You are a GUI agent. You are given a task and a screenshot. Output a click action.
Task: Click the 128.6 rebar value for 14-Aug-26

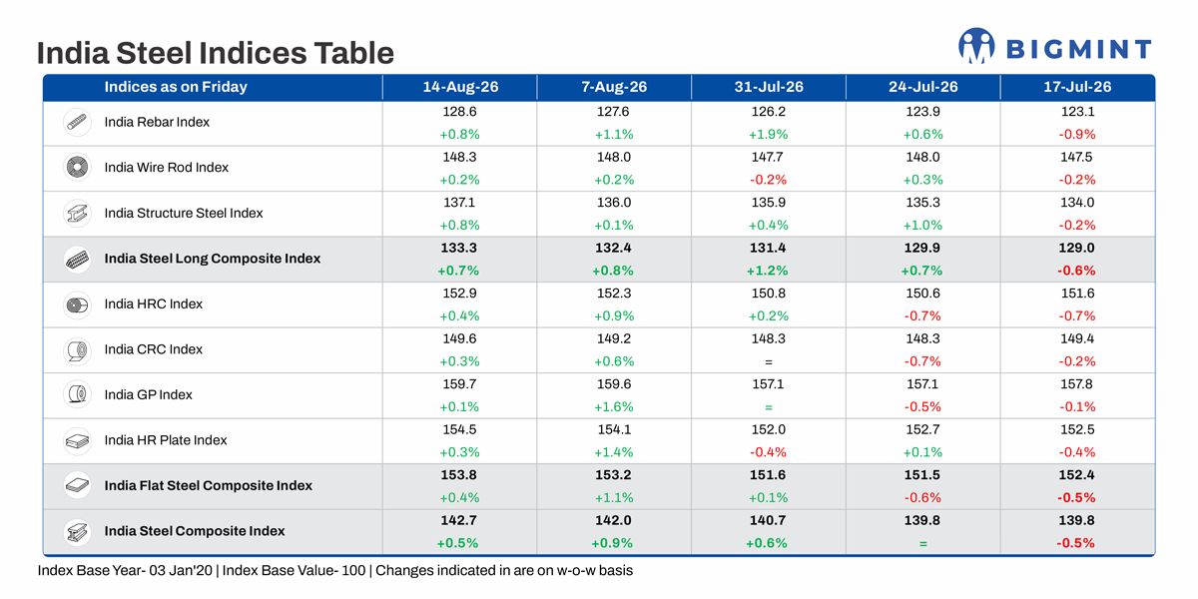point(460,113)
